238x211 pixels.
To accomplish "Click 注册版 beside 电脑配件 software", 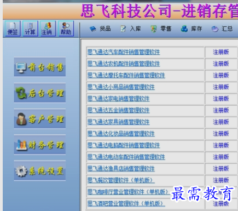I will point(221,145).
